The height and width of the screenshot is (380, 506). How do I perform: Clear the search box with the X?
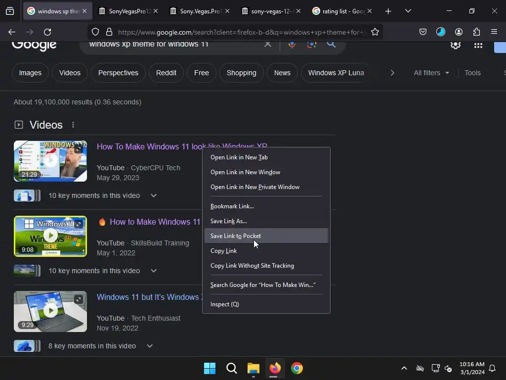pos(267,44)
